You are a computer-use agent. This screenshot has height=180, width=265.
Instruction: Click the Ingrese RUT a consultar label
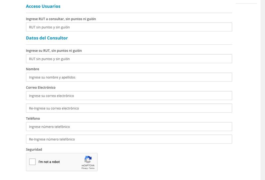point(61,19)
